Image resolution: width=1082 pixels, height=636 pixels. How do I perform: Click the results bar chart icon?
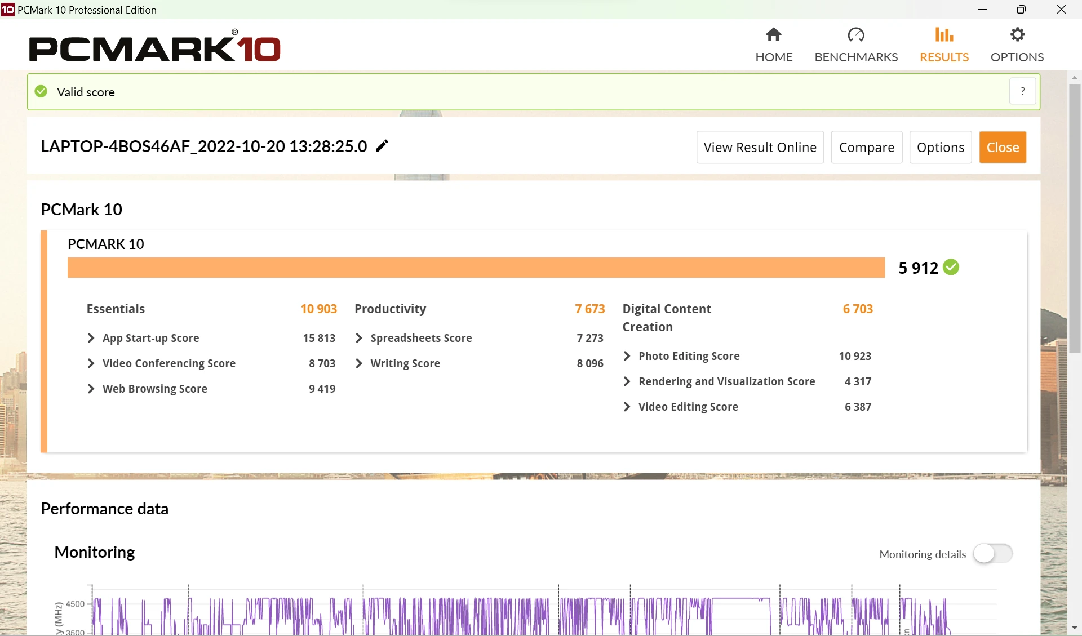[944, 35]
